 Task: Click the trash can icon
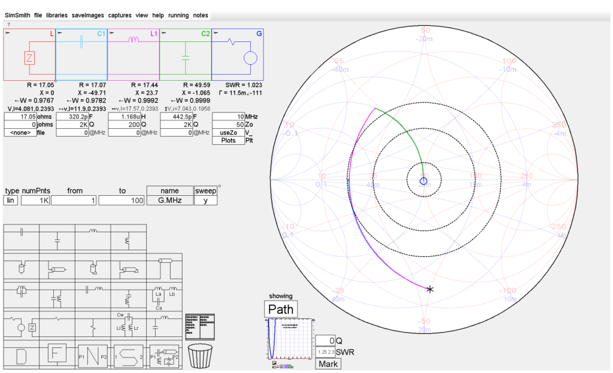coord(200,356)
